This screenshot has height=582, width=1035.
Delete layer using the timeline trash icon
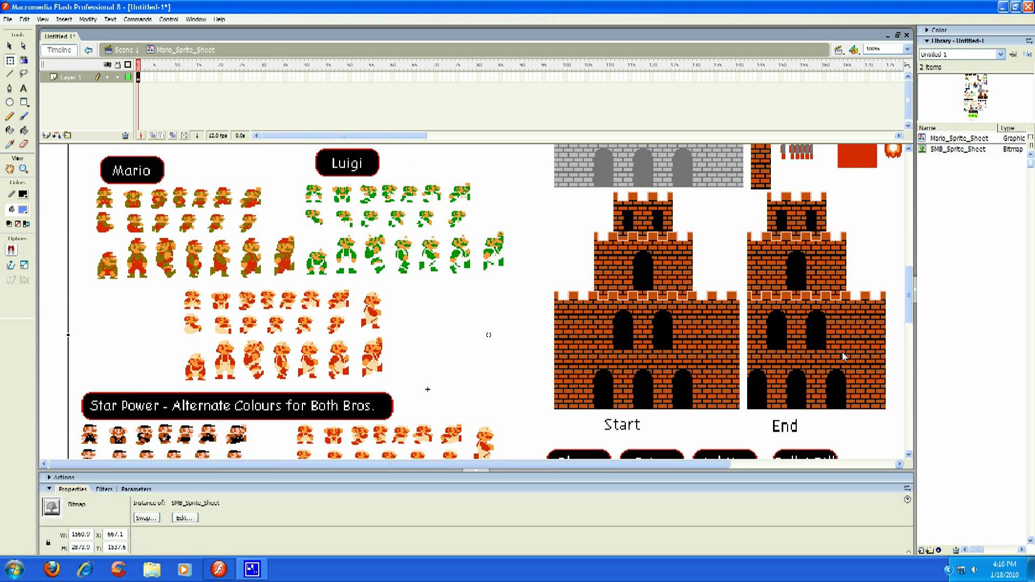coord(125,136)
